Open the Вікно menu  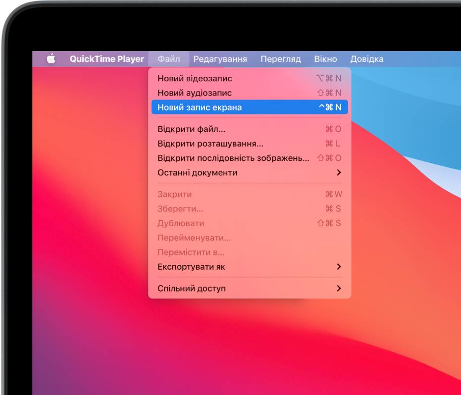325,59
